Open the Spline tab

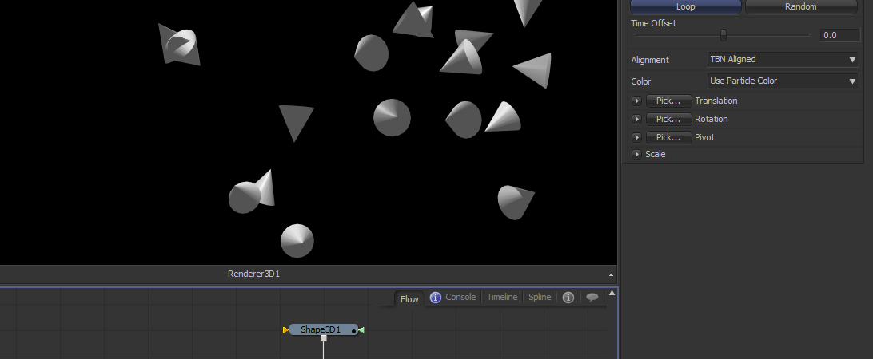click(540, 297)
